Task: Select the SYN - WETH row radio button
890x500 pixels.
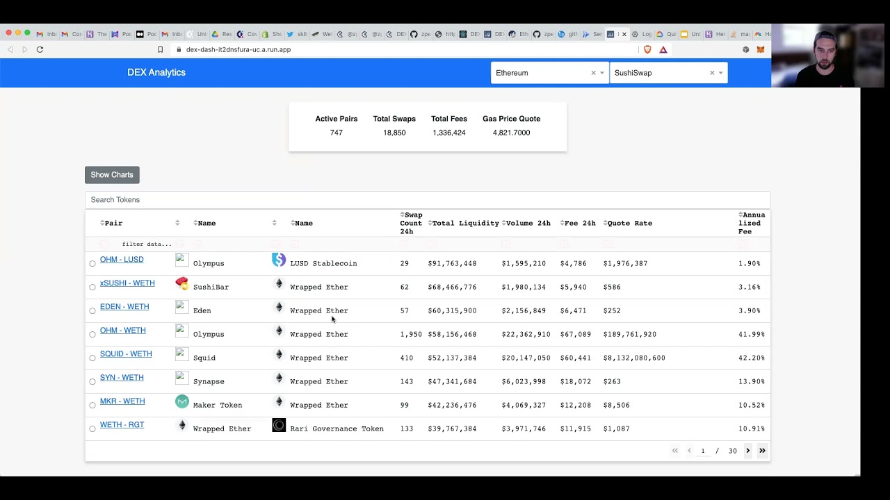Action: coord(92,382)
